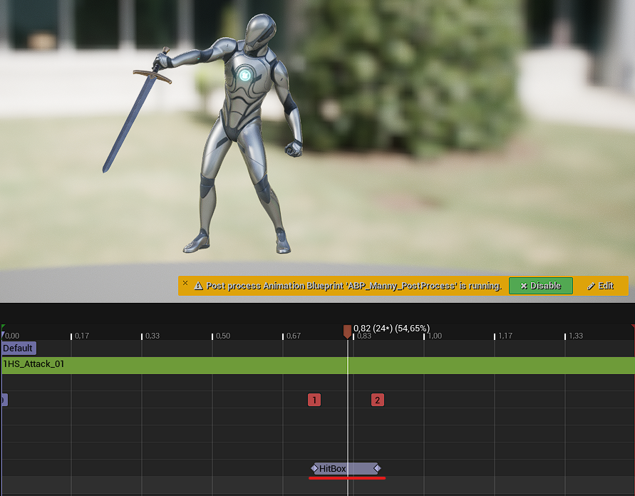
Task: Click Edit to open ABP_Manny_PostProcess
Action: [600, 286]
